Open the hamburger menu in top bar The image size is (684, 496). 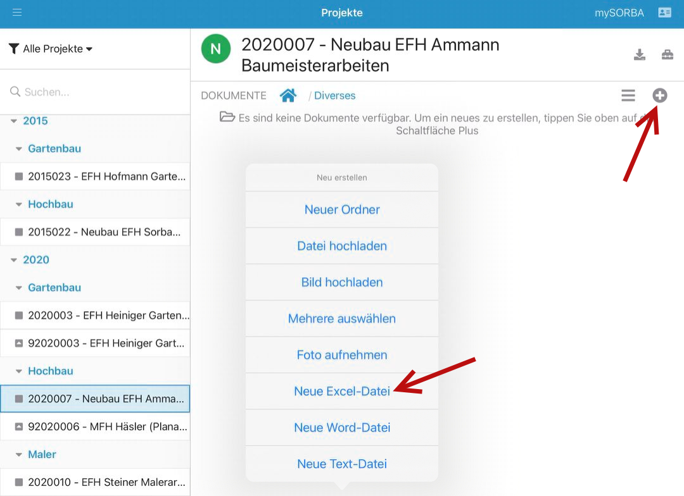click(x=17, y=13)
